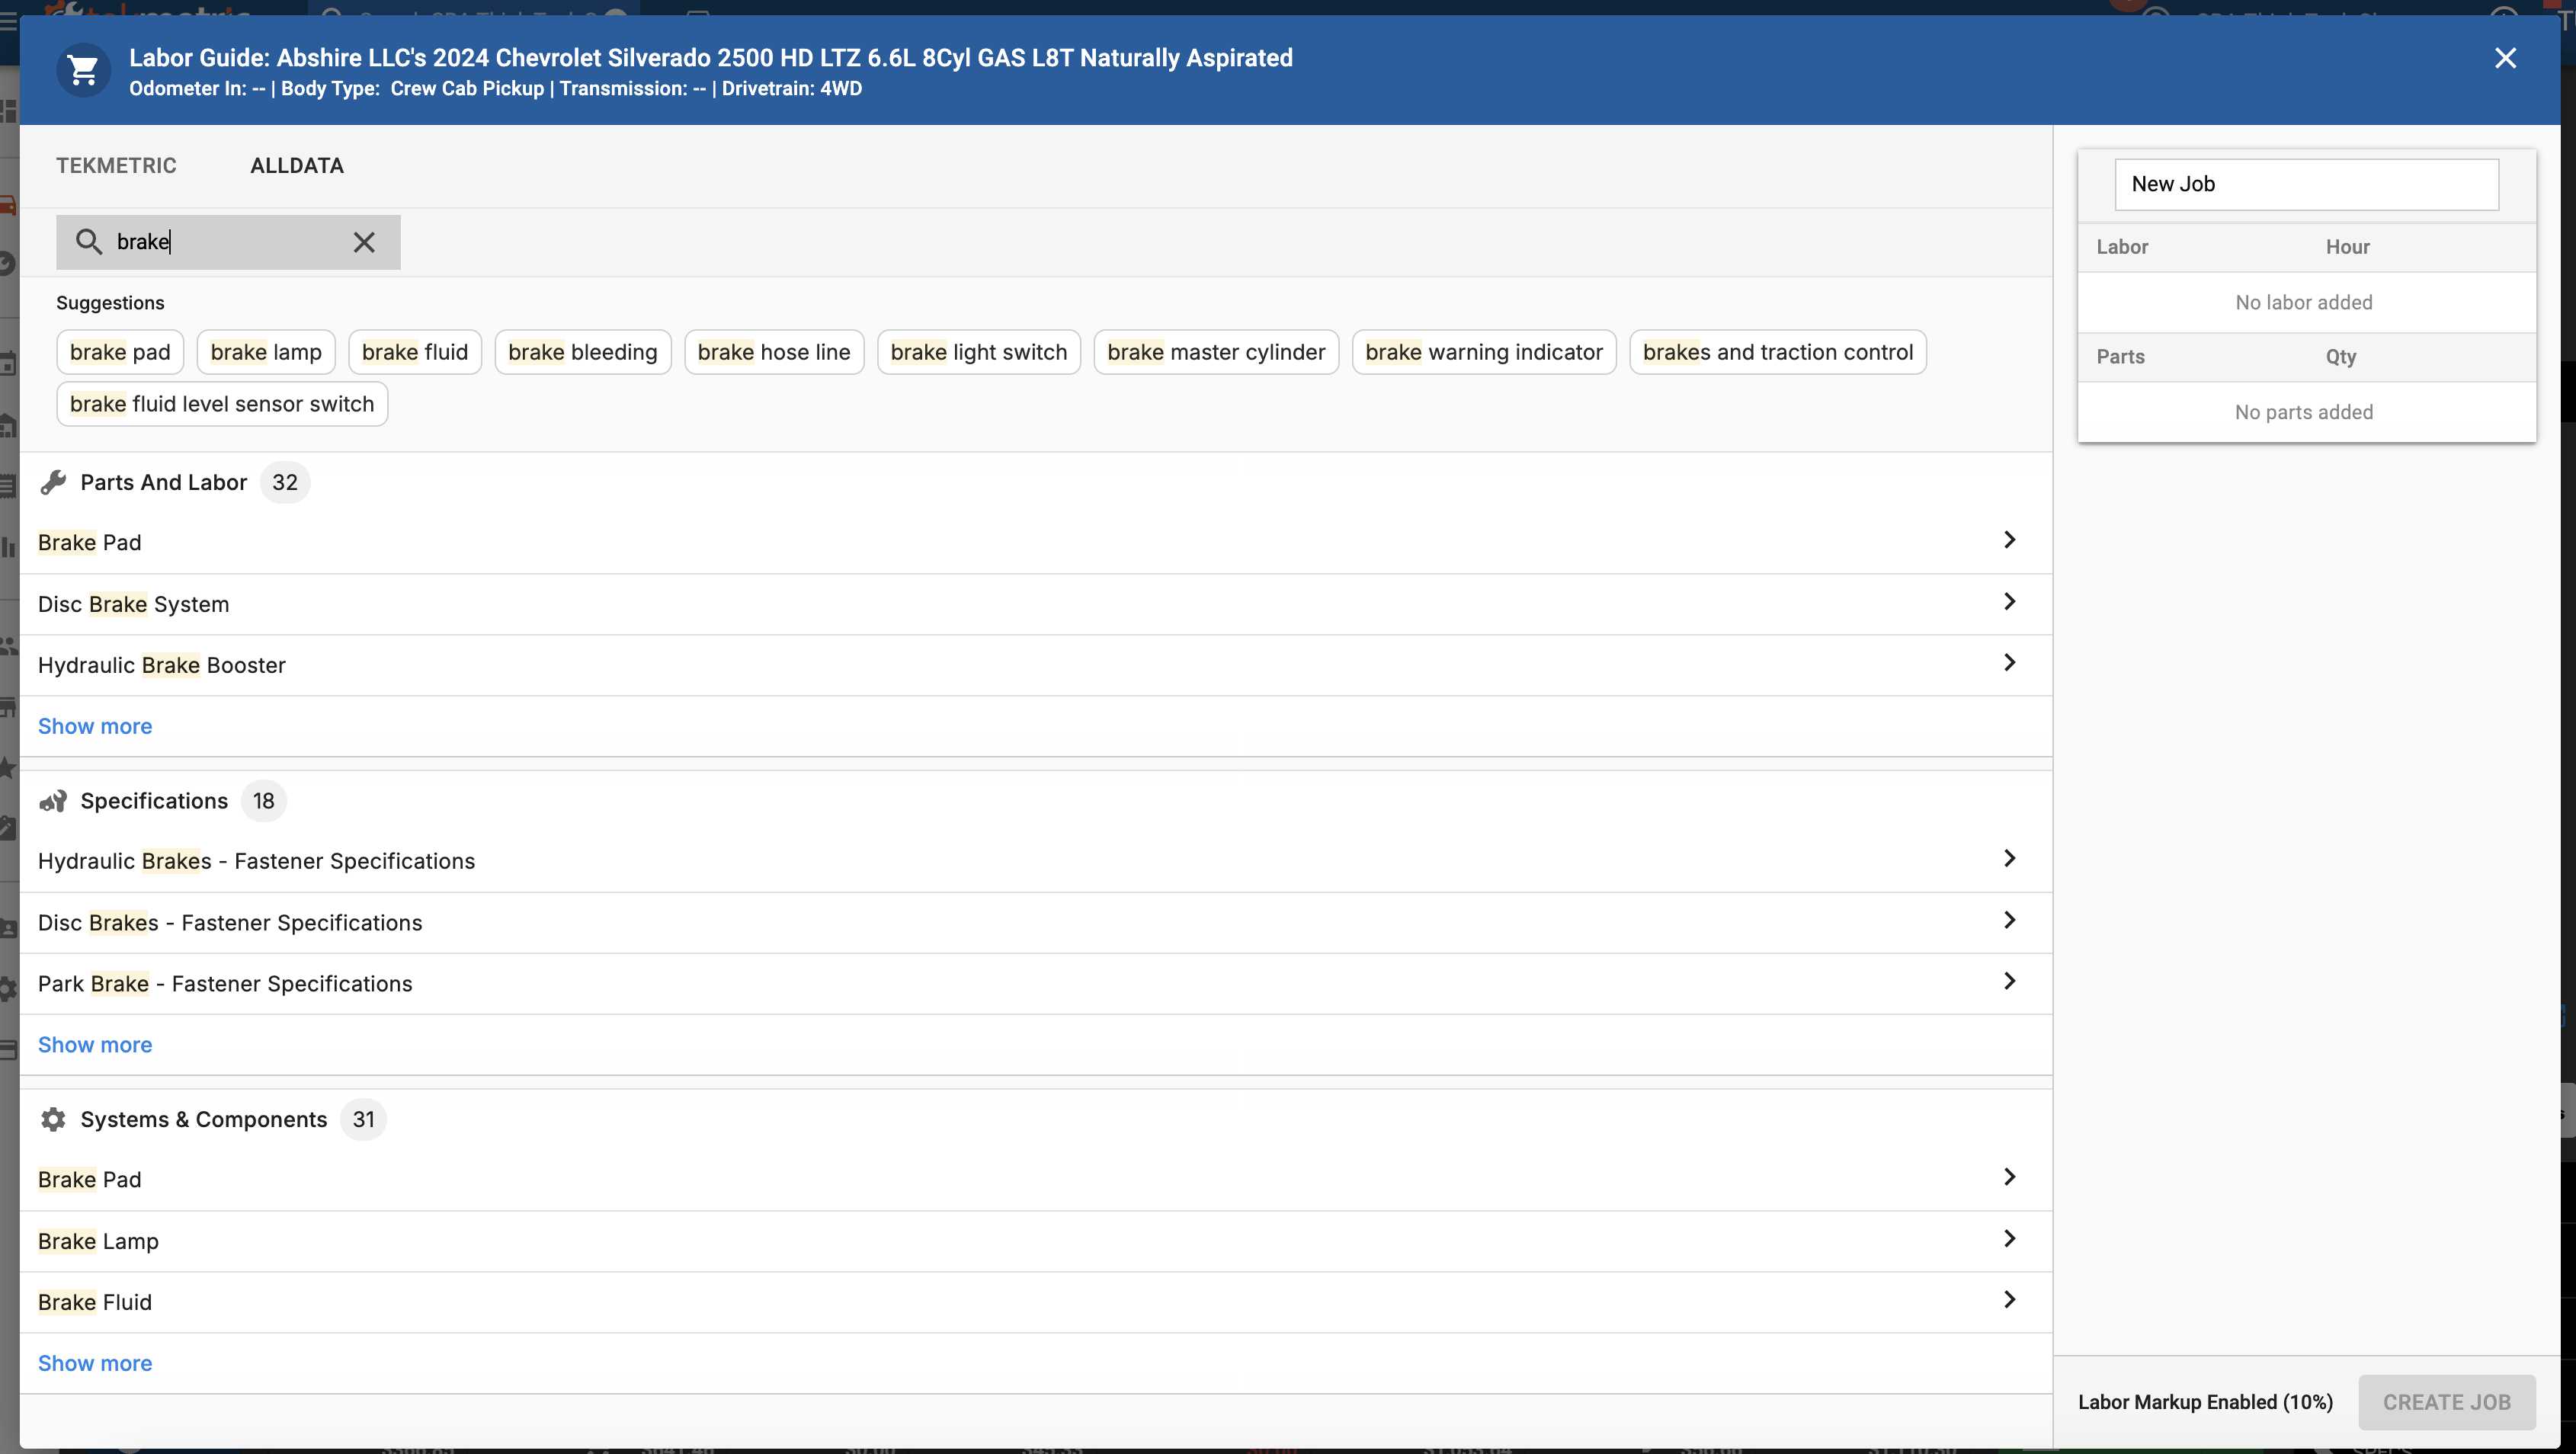This screenshot has height=1454, width=2576.
Task: Expand Disc Brakes - Fastener Specifications
Action: coord(1036,922)
